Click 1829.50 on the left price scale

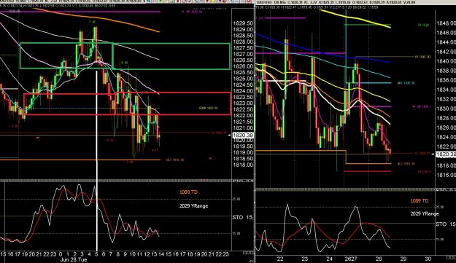click(243, 23)
